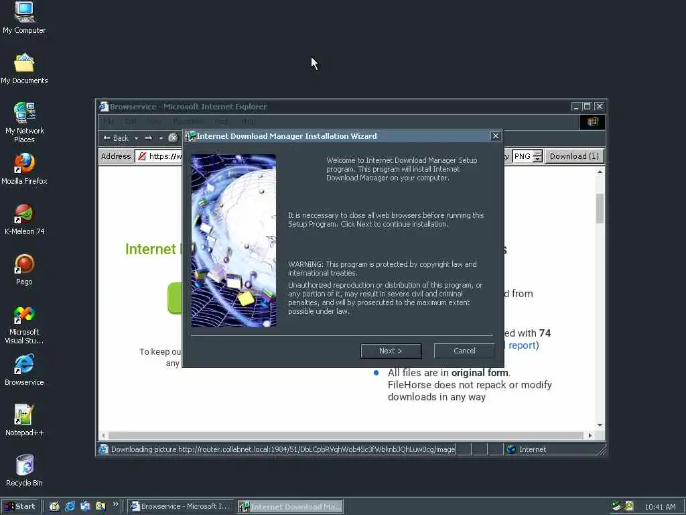
Task: Click the Download (1) button
Action: pos(574,156)
